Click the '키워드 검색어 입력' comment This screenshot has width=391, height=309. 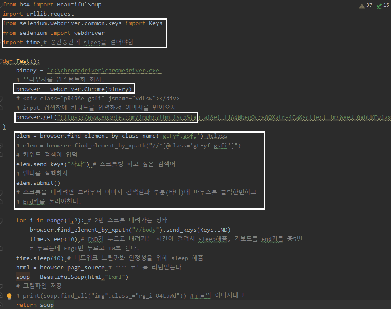[46, 155]
